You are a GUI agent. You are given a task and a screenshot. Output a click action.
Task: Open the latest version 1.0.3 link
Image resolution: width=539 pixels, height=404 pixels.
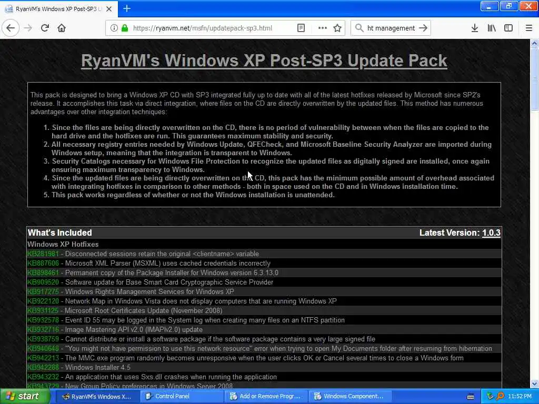coord(491,233)
